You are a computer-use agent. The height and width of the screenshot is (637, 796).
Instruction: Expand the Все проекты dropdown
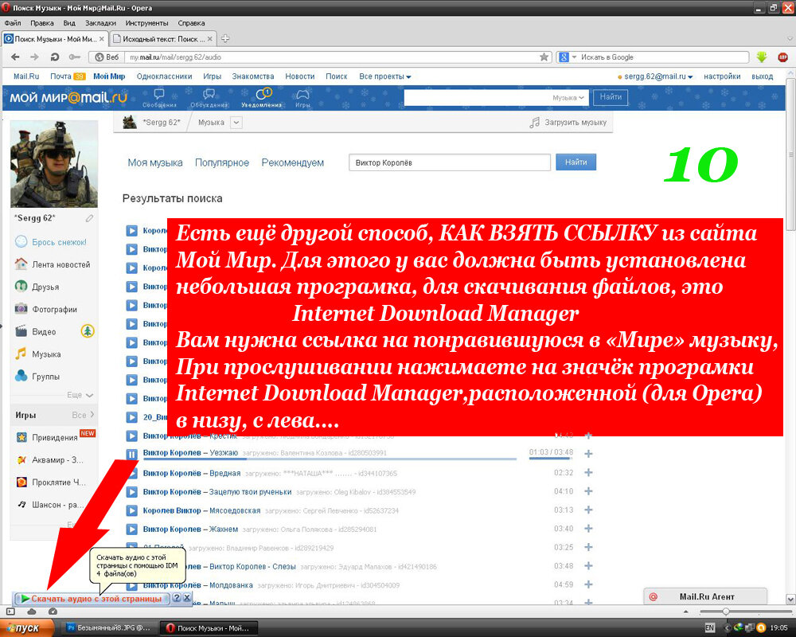pos(385,76)
